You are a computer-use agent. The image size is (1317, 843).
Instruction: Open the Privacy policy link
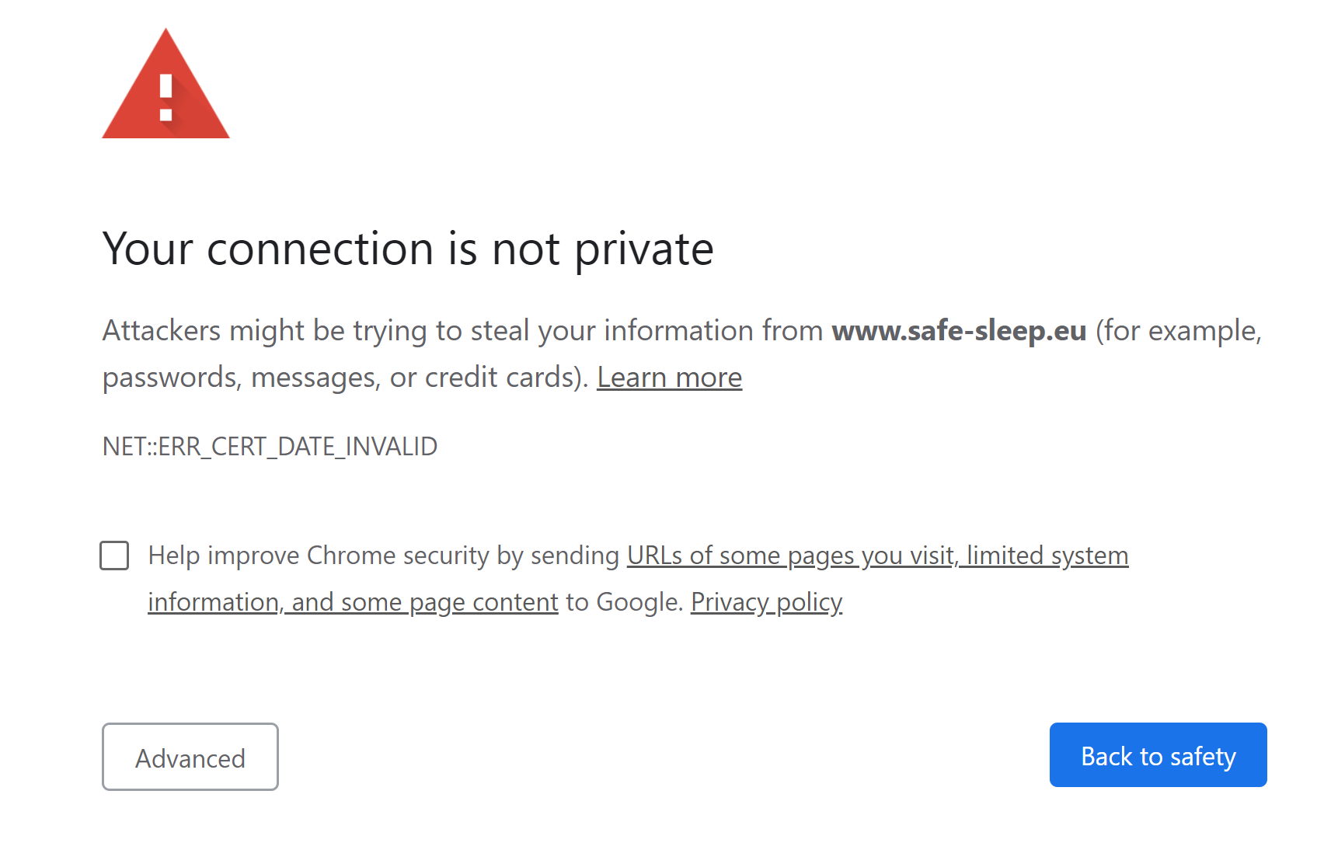[x=766, y=602]
